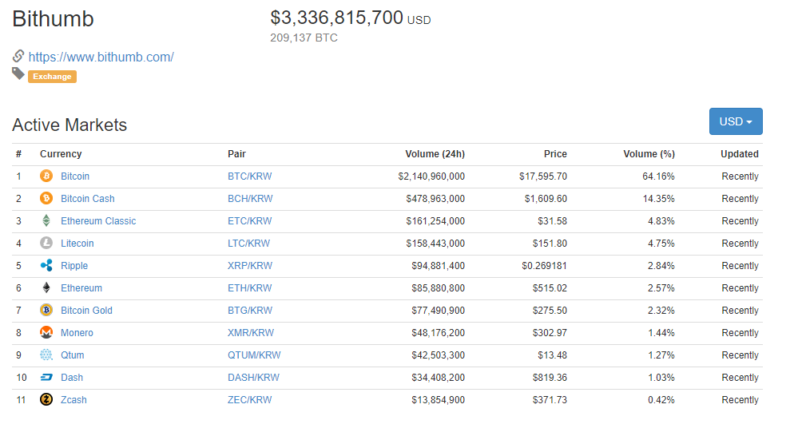Click the Dash logo icon
This screenshot has height=428, width=794.
(x=46, y=378)
